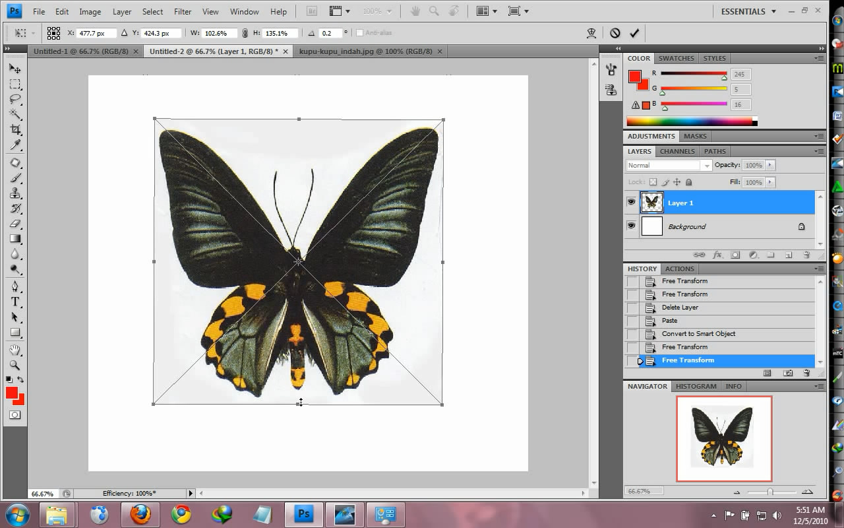Select the Delete Layer history state
Image resolution: width=844 pixels, height=528 pixels.
pyautogui.click(x=720, y=308)
